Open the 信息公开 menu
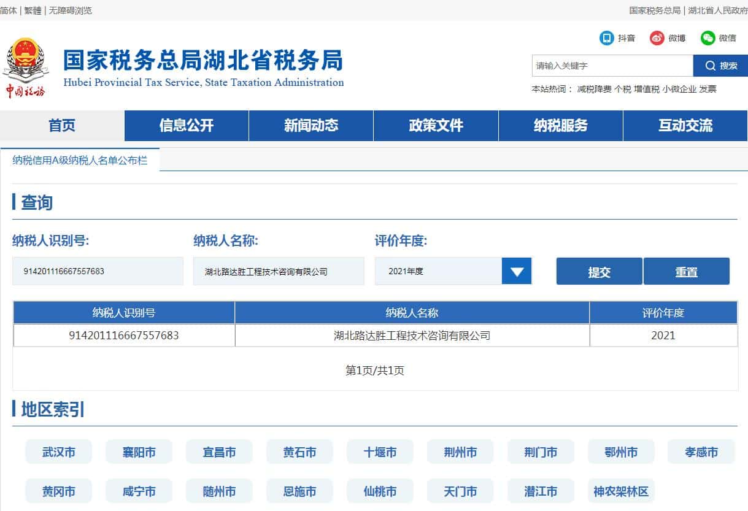 [187, 126]
